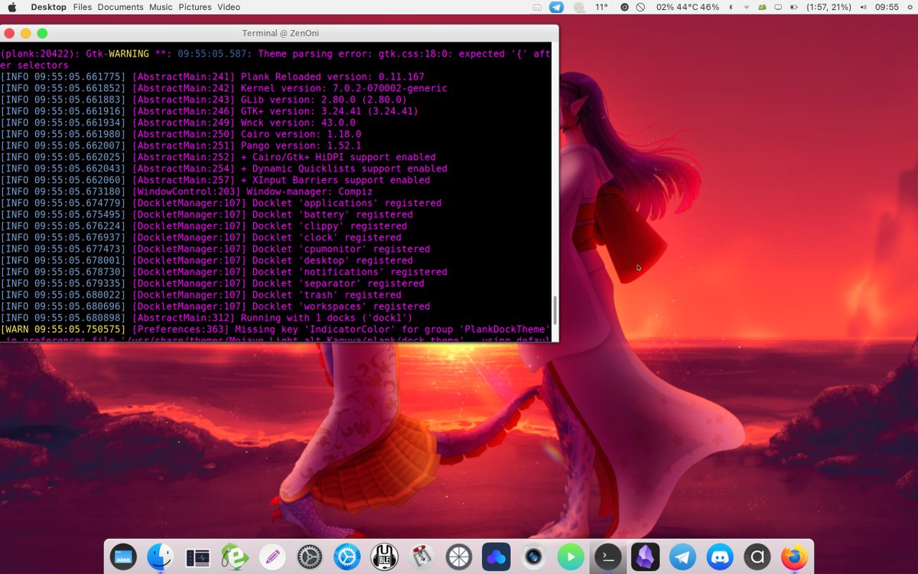
Task: Open the blue gear settings app in dock
Action: (x=347, y=556)
